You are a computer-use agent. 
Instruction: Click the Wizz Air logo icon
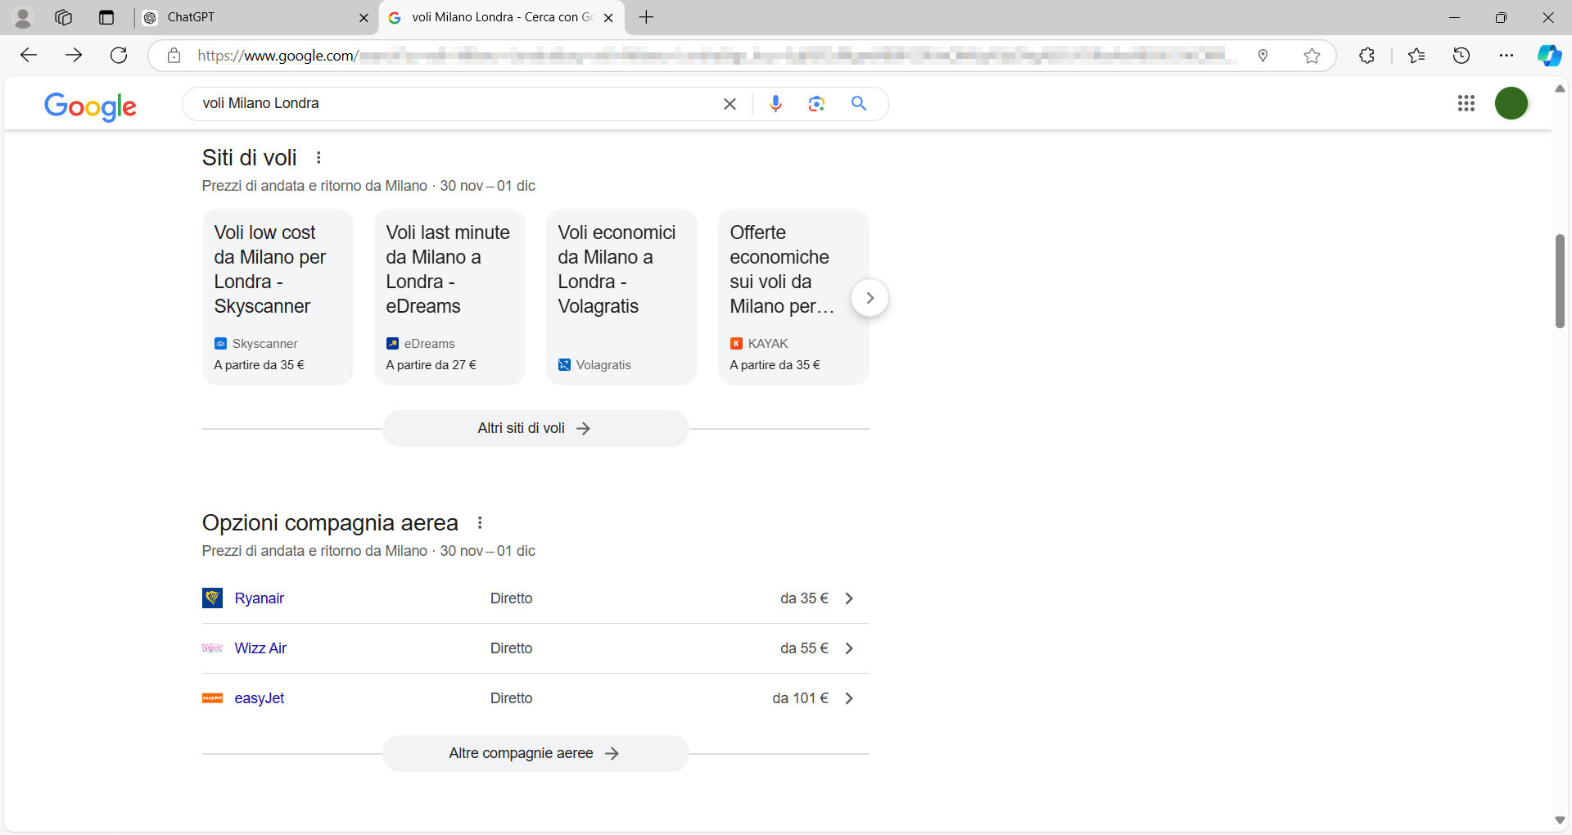point(212,648)
